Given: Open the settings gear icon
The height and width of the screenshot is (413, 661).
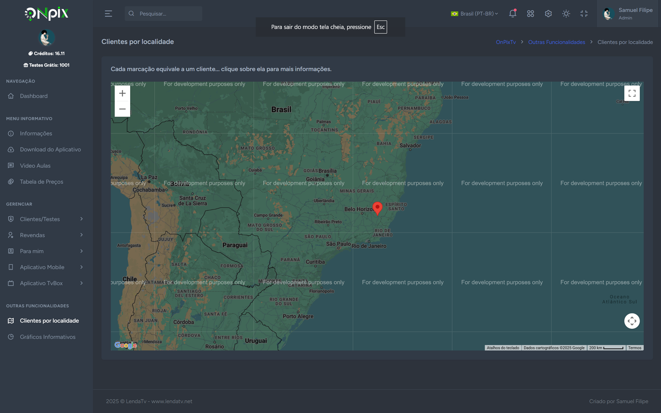Looking at the screenshot, I should tap(548, 14).
